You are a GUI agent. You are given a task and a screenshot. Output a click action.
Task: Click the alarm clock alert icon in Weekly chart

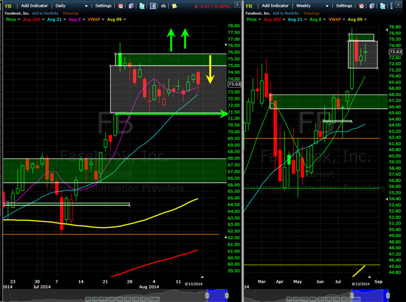click(361, 6)
